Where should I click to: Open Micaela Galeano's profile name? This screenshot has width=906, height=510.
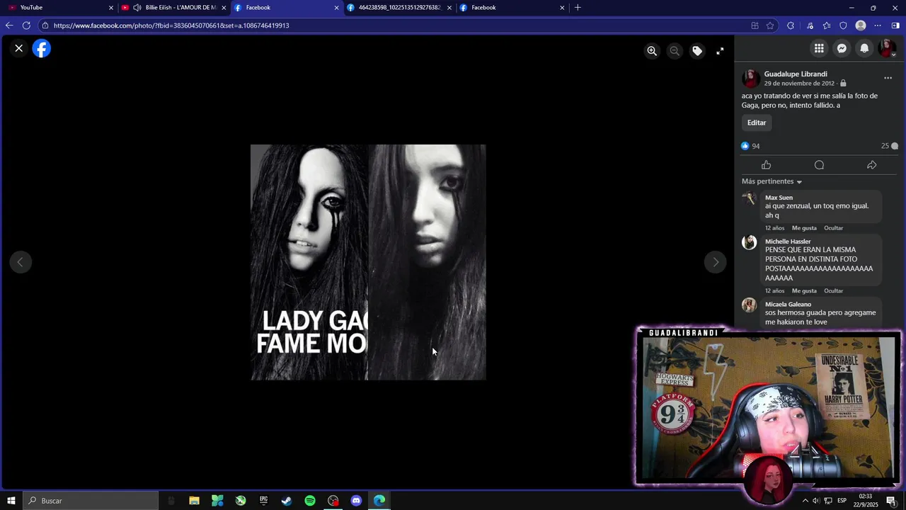click(788, 305)
